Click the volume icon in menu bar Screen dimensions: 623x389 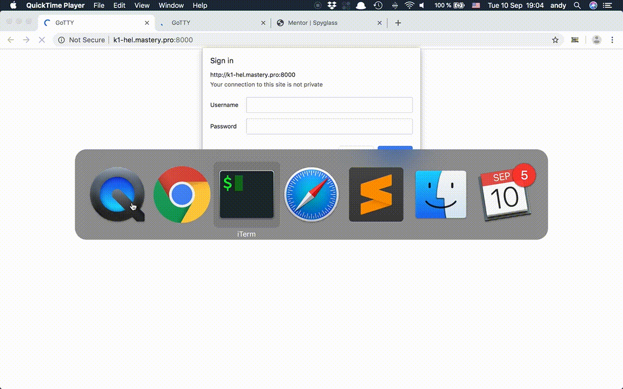coord(422,5)
